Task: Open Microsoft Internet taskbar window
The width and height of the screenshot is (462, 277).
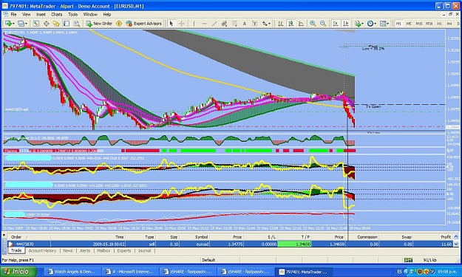Action: [130, 272]
